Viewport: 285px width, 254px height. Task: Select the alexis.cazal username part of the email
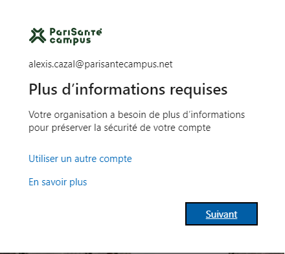52,64
